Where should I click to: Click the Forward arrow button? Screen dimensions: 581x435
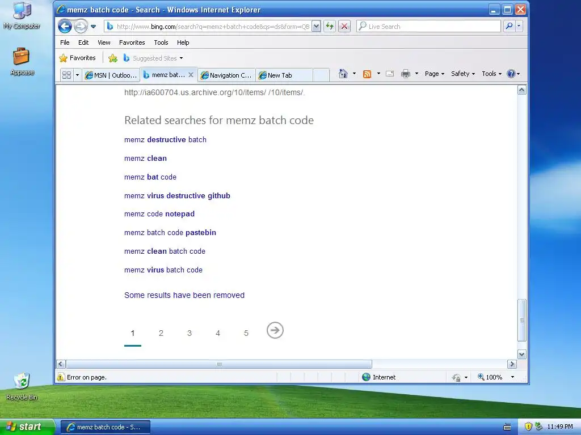(x=81, y=26)
